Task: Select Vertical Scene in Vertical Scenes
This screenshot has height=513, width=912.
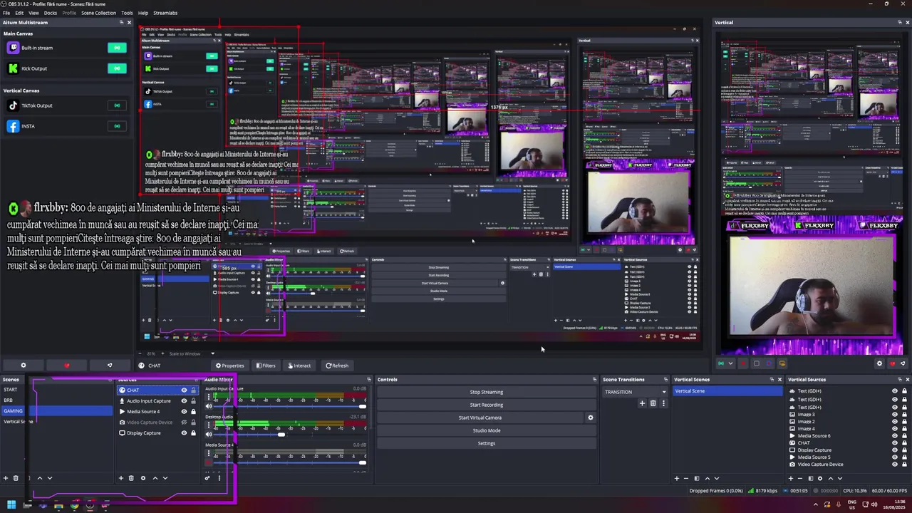Action: 727,391
